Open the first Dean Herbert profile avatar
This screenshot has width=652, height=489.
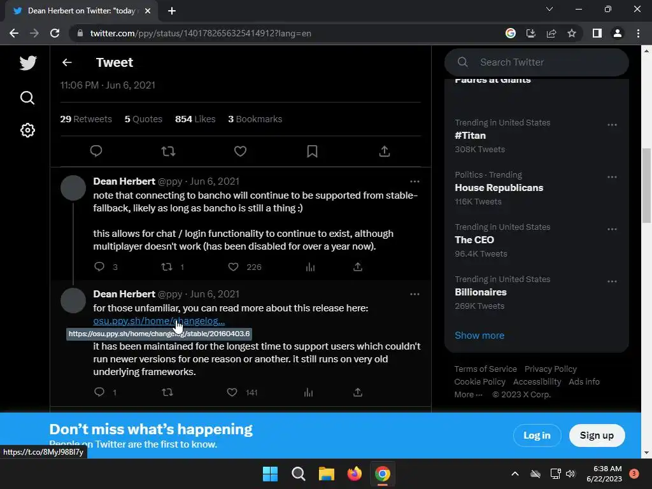(x=73, y=188)
